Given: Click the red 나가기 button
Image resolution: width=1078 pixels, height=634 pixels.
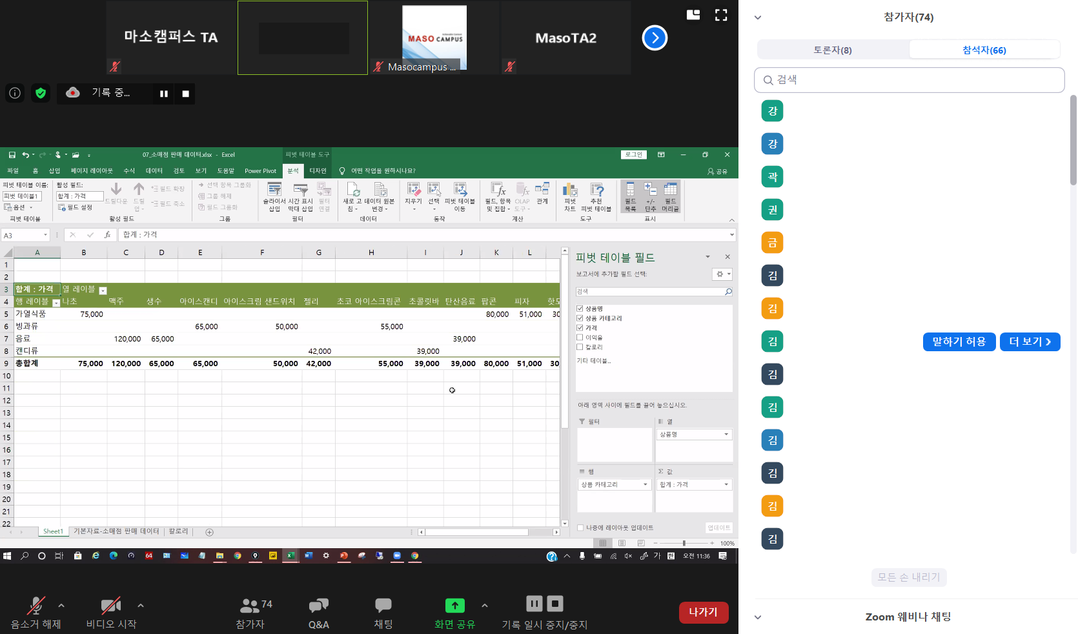Looking at the screenshot, I should coord(703,612).
